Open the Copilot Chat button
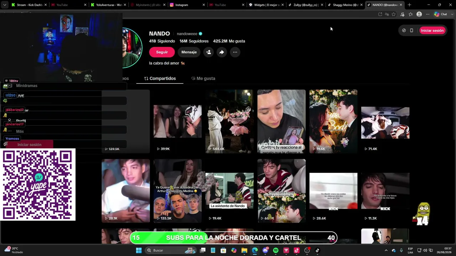 point(441,14)
